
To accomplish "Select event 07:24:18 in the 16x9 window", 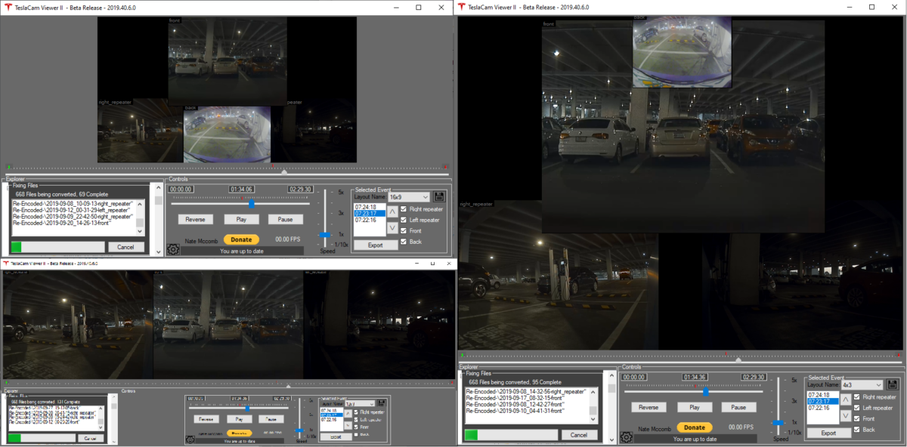I will [x=370, y=207].
